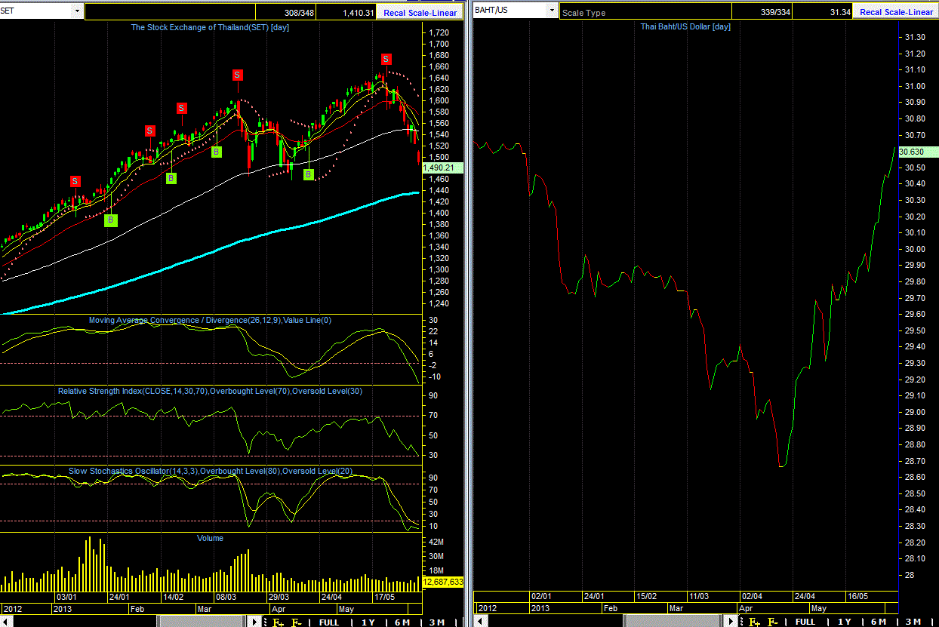The image size is (939, 627).
Task: Select FULL range on SET chart
Action: [328, 622]
